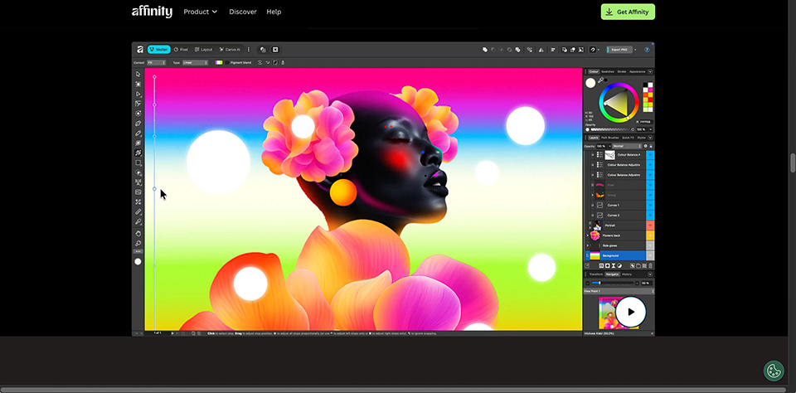Click the Layout studio button
Image resolution: width=796 pixels, height=393 pixels.
203,50
